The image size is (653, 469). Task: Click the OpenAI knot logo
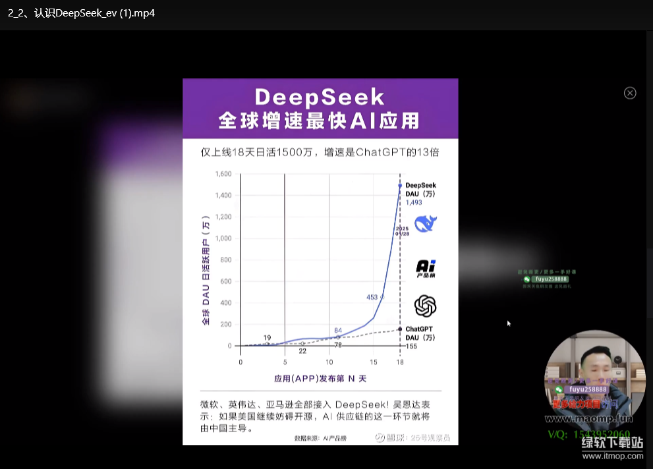click(x=425, y=306)
